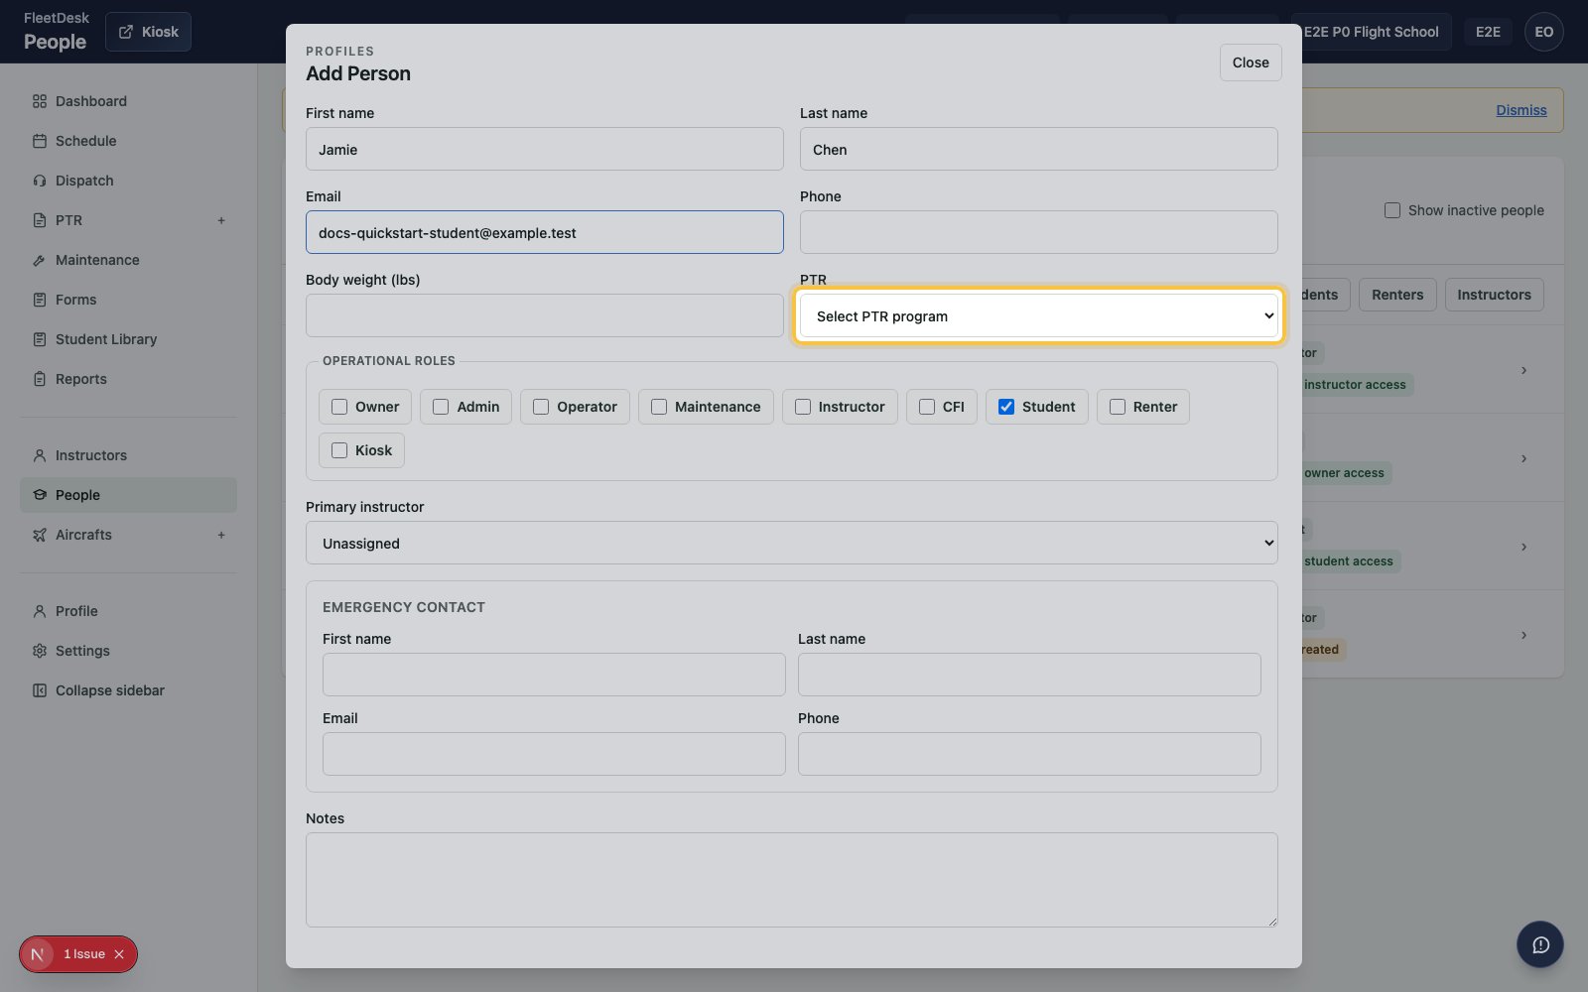Viewport: 1588px width, 992px height.
Task: Check the Owner role checkbox
Action: (x=339, y=407)
